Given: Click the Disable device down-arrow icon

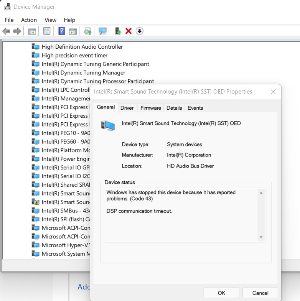Looking at the screenshot, I should pyautogui.click(x=139, y=31).
